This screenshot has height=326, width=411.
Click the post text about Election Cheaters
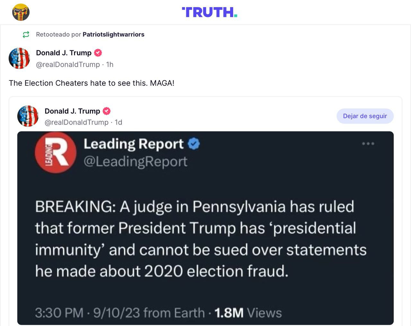tap(92, 83)
